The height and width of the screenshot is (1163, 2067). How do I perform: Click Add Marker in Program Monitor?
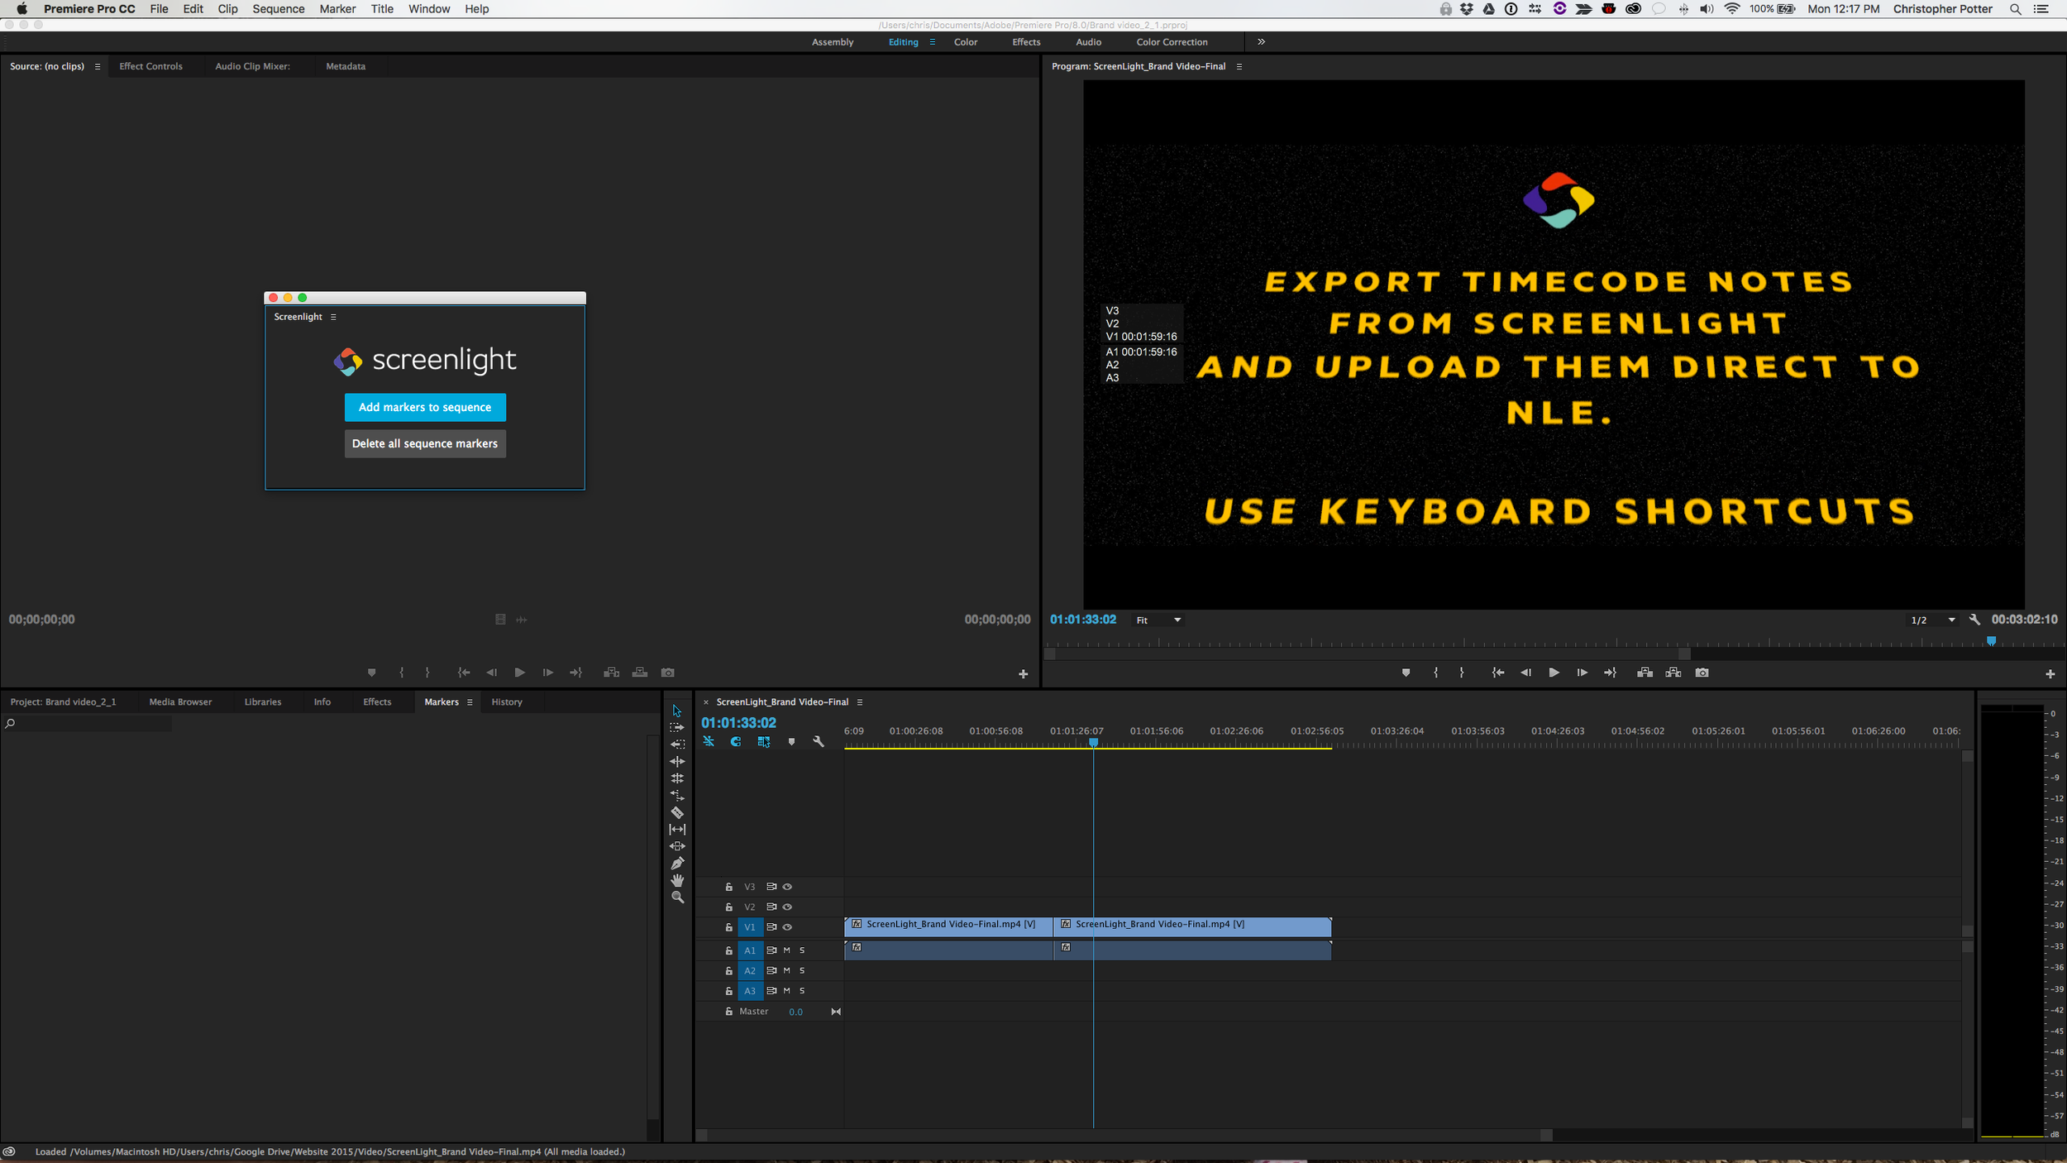point(1406,672)
